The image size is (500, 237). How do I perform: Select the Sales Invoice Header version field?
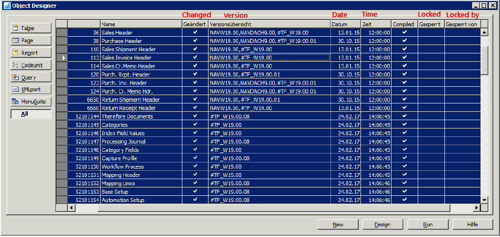[x=269, y=57]
